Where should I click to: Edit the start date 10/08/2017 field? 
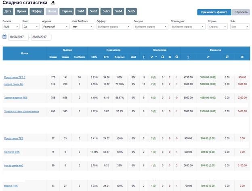(x=18, y=37)
